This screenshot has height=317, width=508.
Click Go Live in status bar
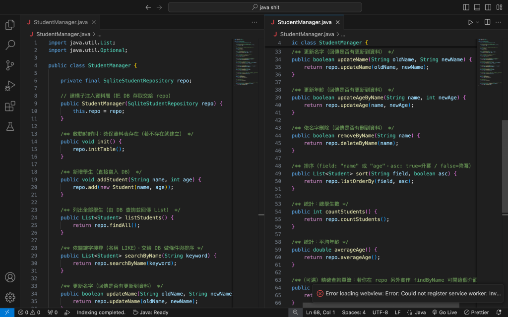(444, 313)
